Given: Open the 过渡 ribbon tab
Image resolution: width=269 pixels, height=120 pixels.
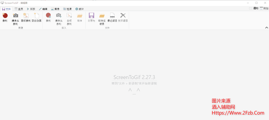Looking at the screenshot, I should coord(68,9).
